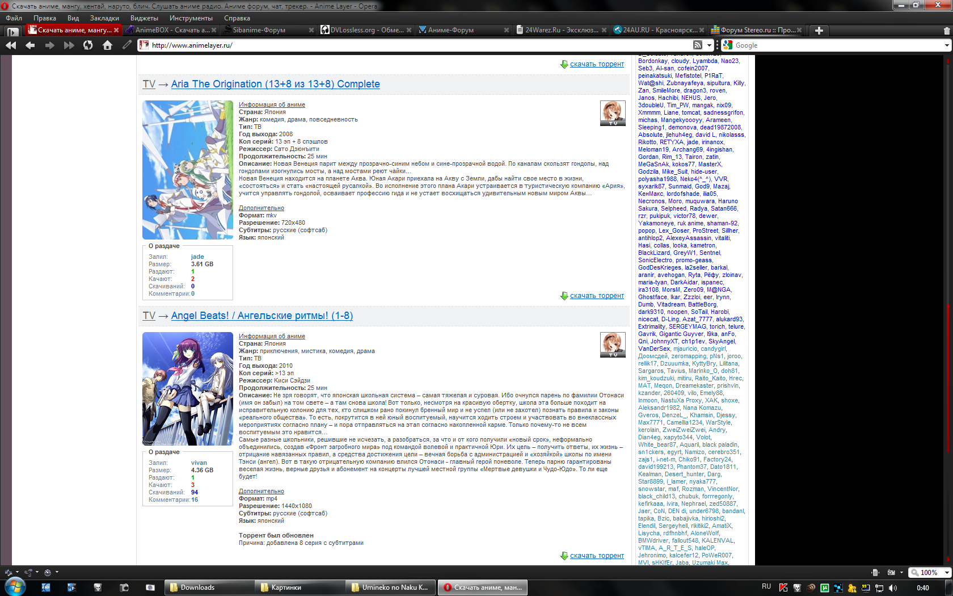Reload the current page

(x=88, y=45)
